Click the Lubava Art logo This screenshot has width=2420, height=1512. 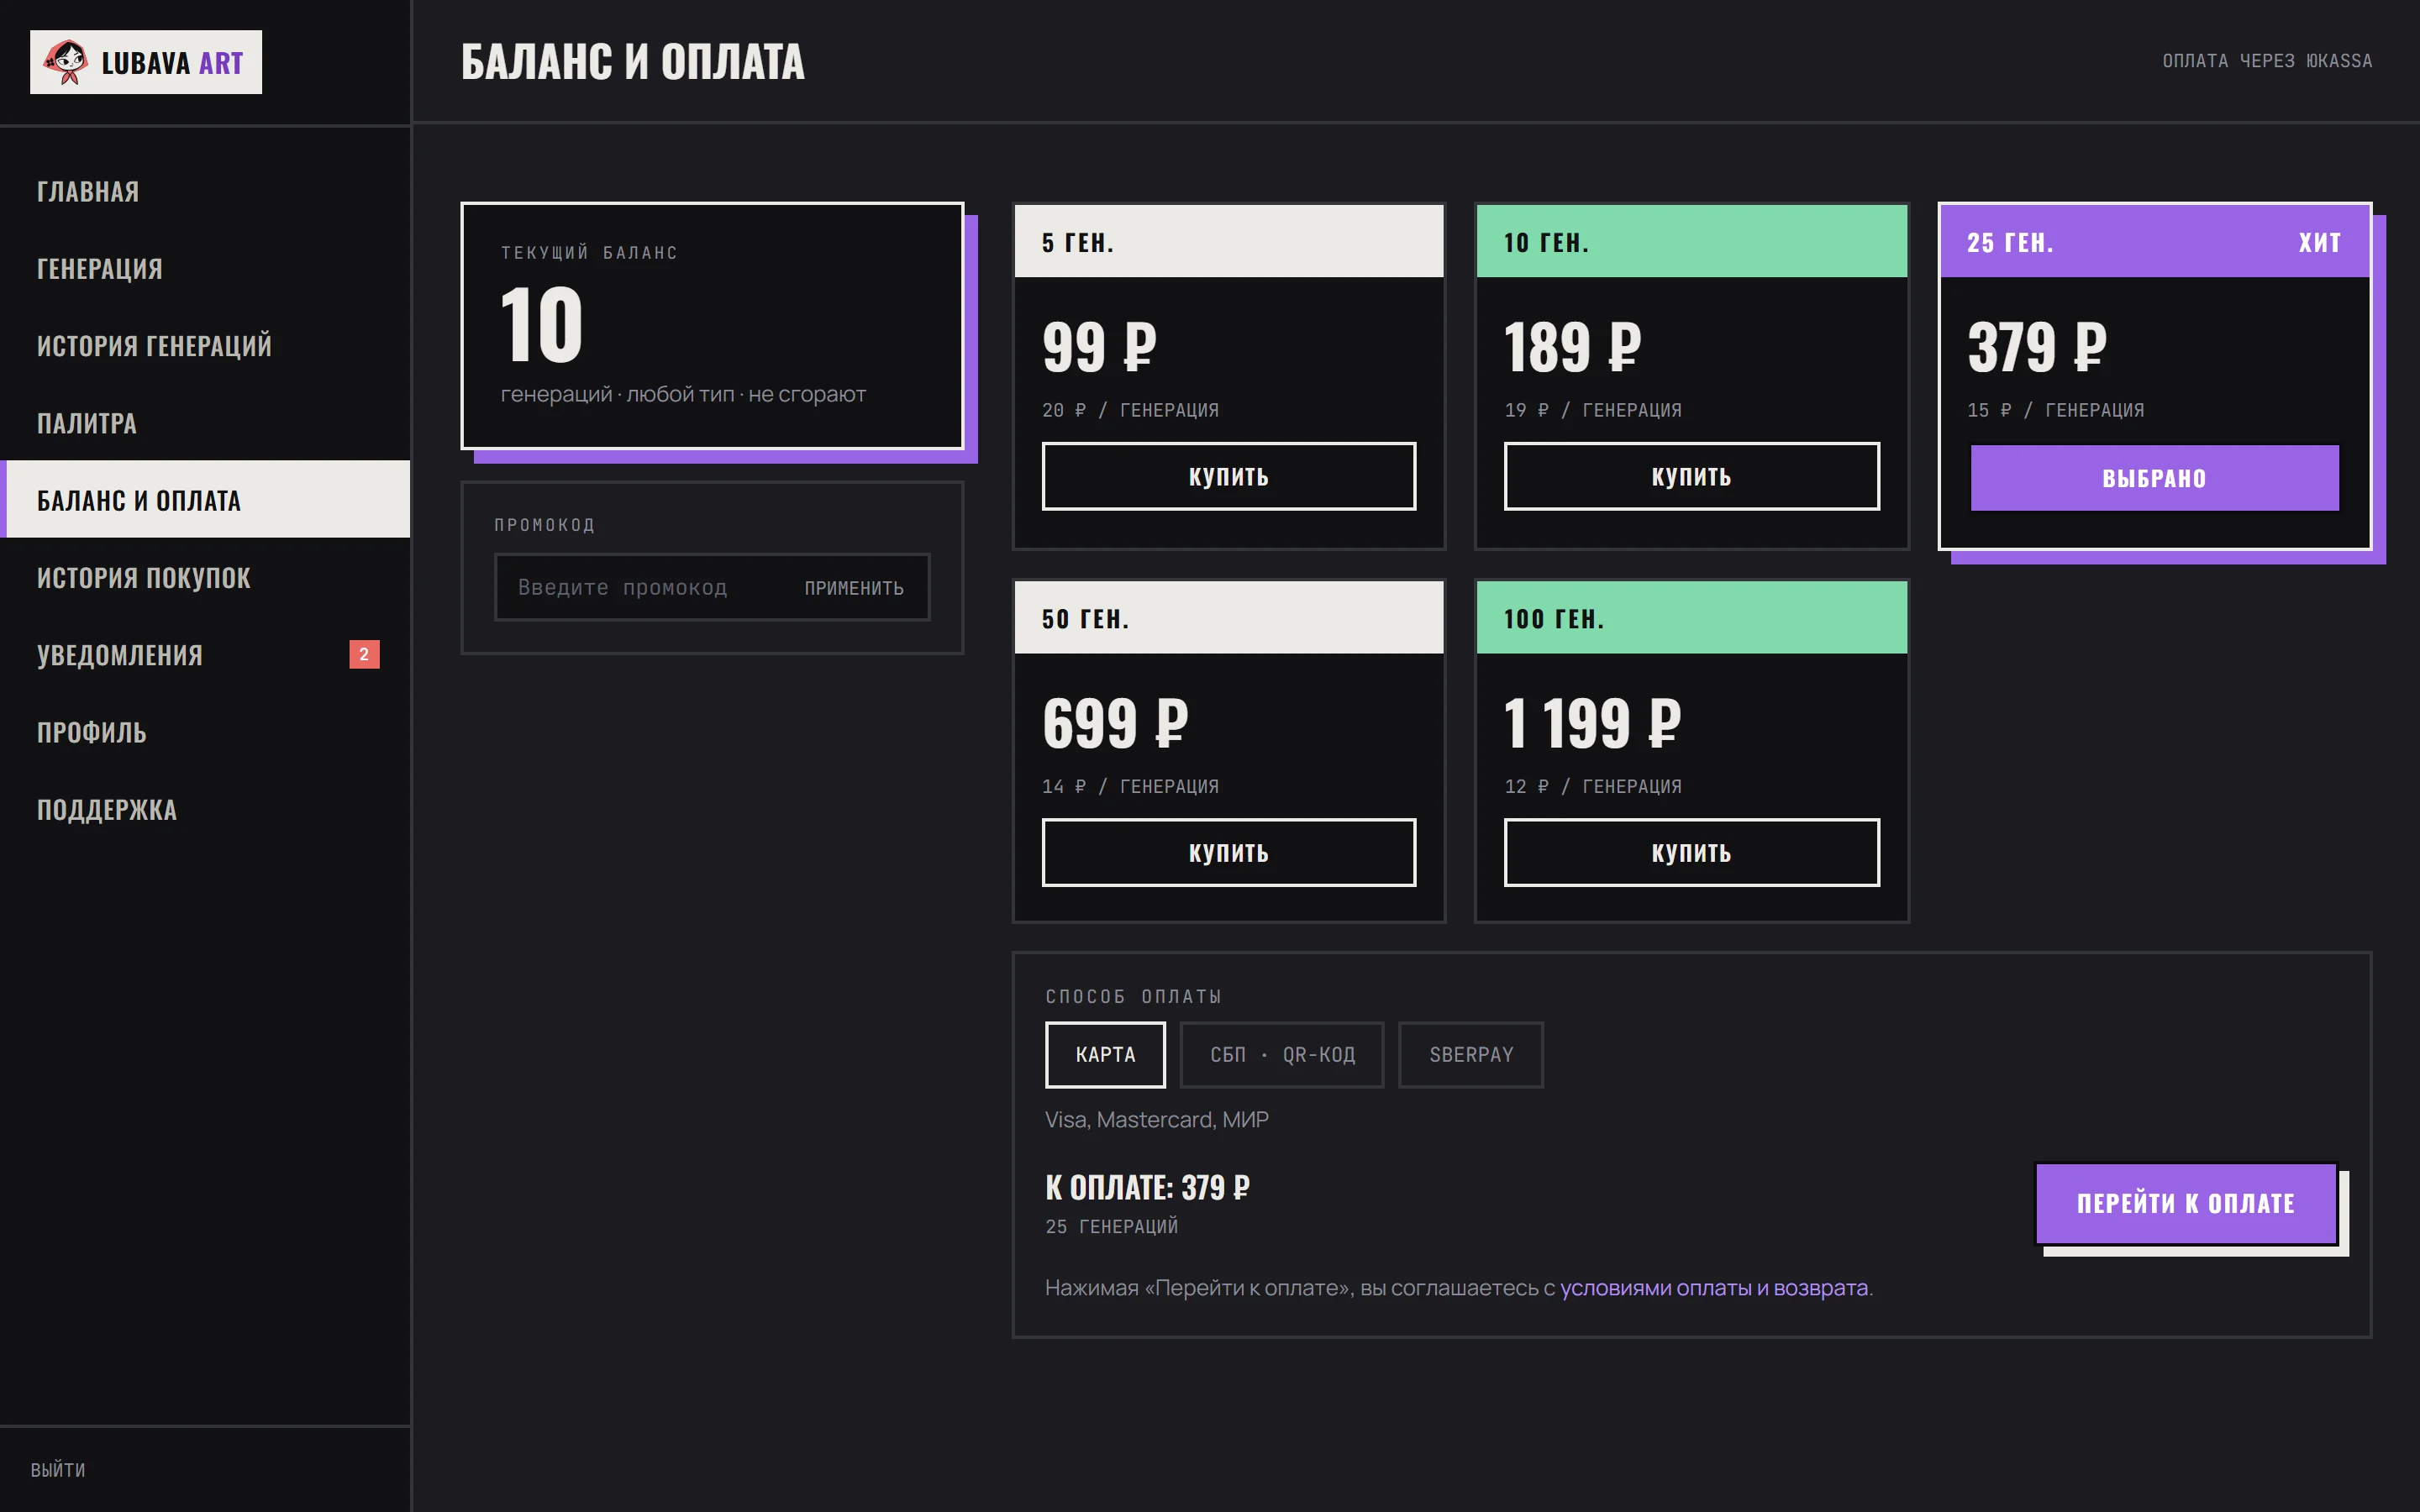(x=146, y=62)
